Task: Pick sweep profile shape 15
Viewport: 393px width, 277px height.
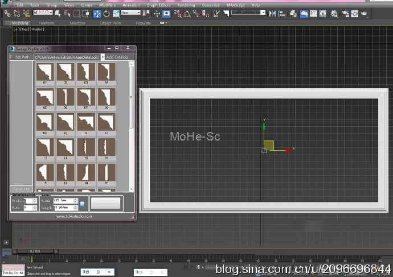Action: (x=86, y=147)
